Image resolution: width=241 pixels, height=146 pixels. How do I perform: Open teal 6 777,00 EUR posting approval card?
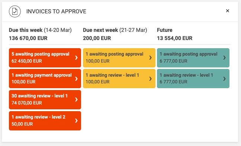[193, 58]
